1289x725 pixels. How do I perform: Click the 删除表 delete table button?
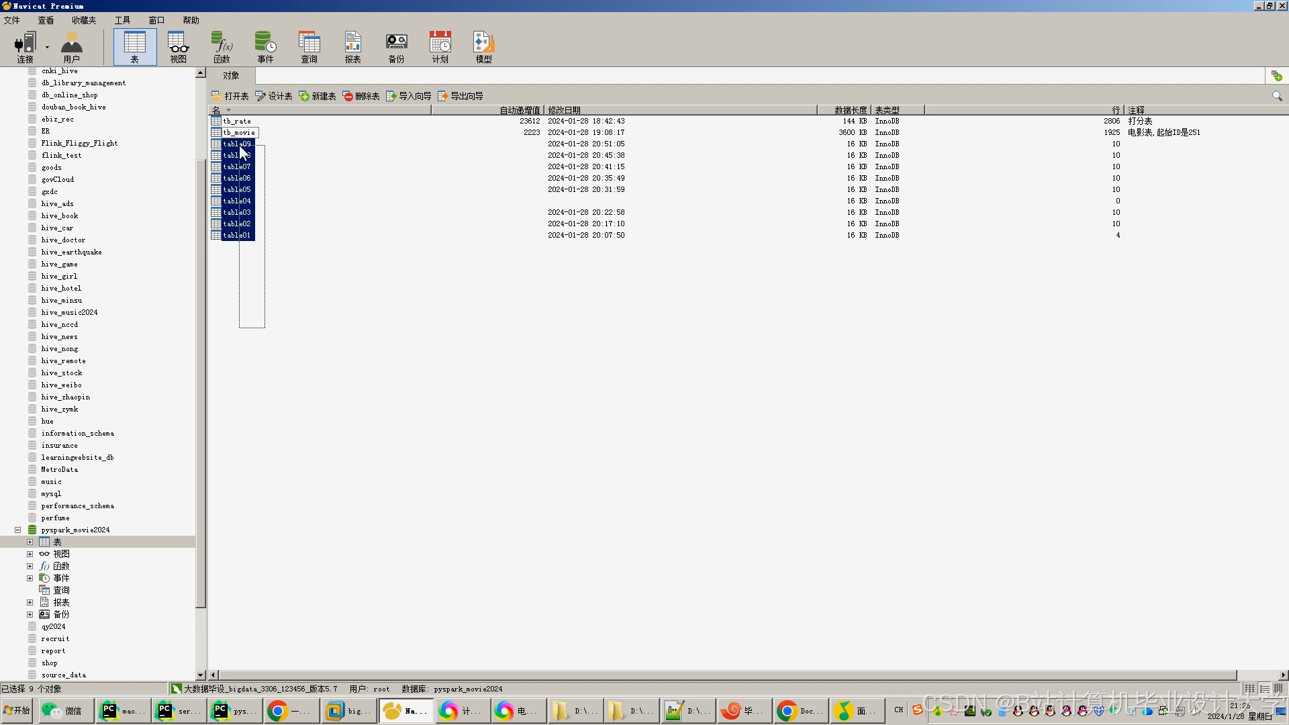pos(361,96)
